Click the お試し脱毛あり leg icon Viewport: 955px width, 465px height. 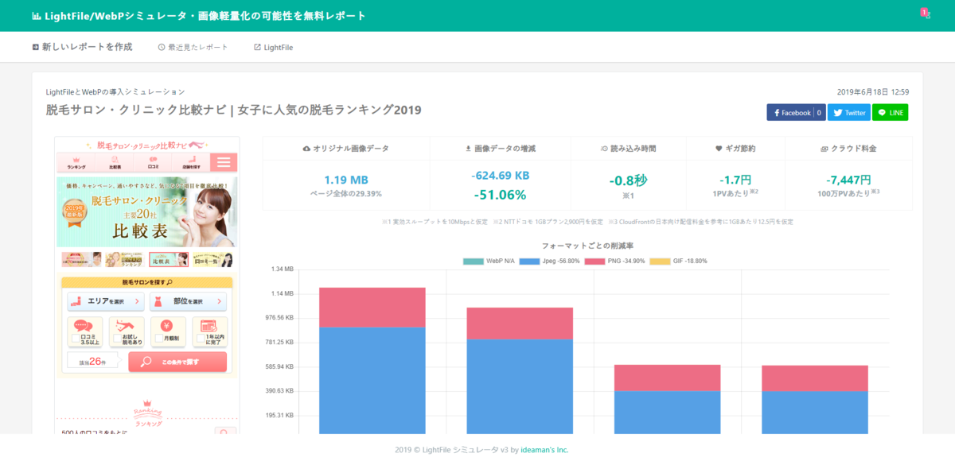click(124, 325)
